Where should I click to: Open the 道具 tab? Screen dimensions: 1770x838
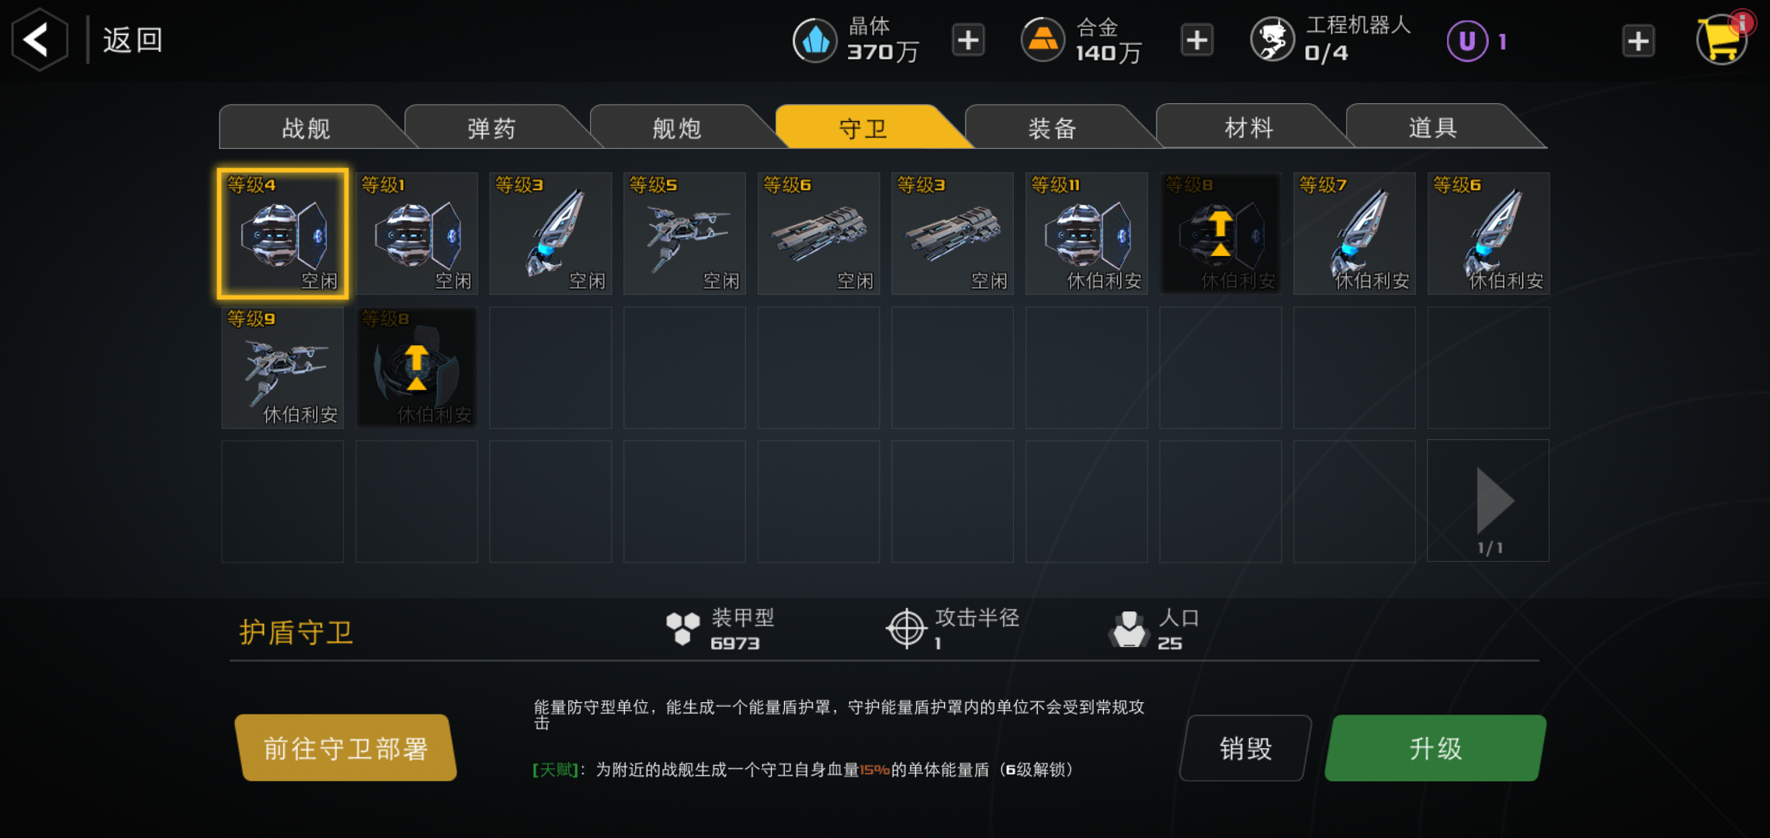pyautogui.click(x=1433, y=126)
